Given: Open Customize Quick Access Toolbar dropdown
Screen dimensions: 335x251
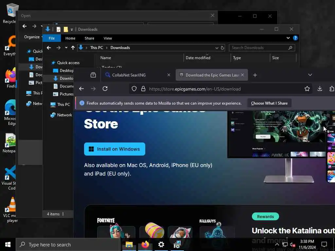Looking at the screenshot, I should pyautogui.click(x=72, y=29).
